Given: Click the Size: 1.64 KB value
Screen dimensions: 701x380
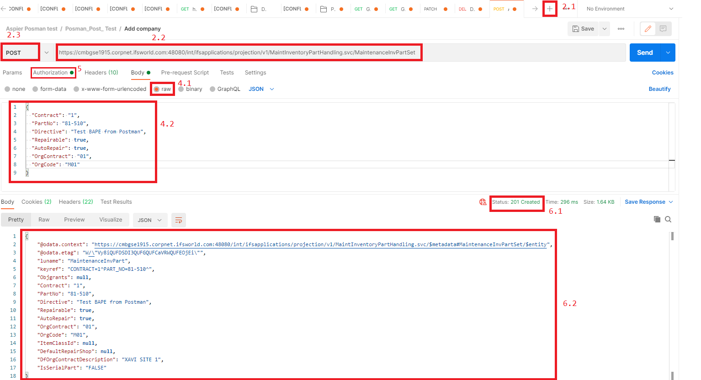Looking at the screenshot, I should click(599, 202).
